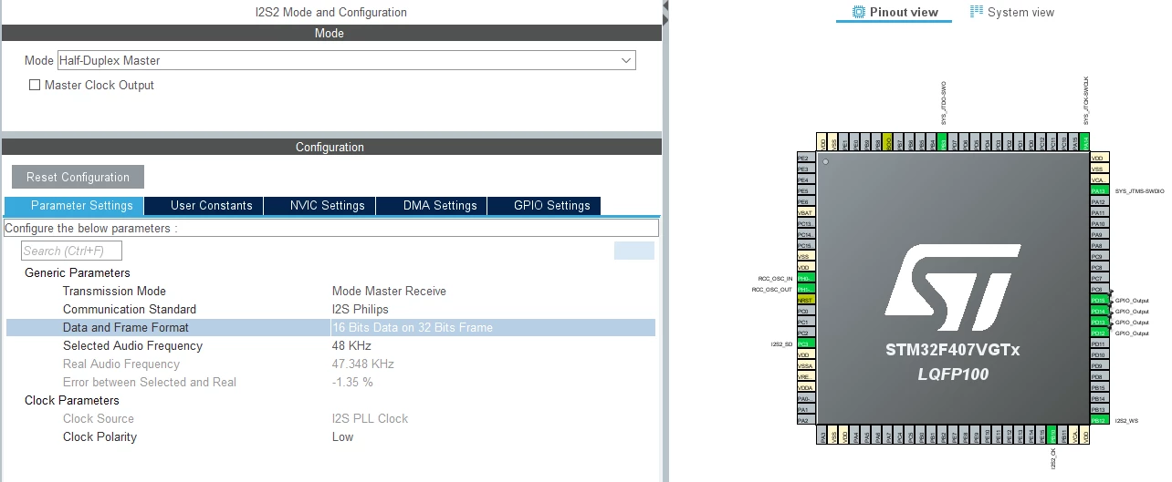Select the PD12 GPIO_Output pin

(x=1100, y=333)
